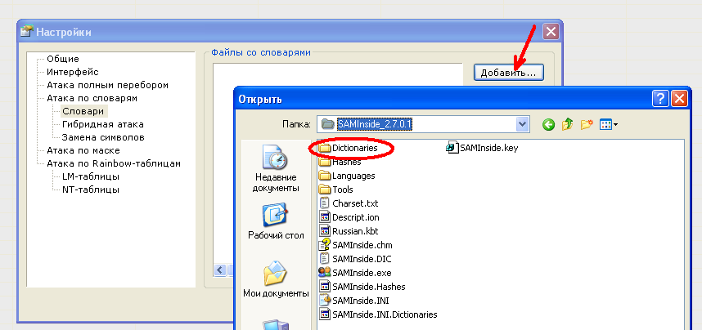702x330 pixels.
Task: Open Мои документы location
Action: pyautogui.click(x=276, y=279)
